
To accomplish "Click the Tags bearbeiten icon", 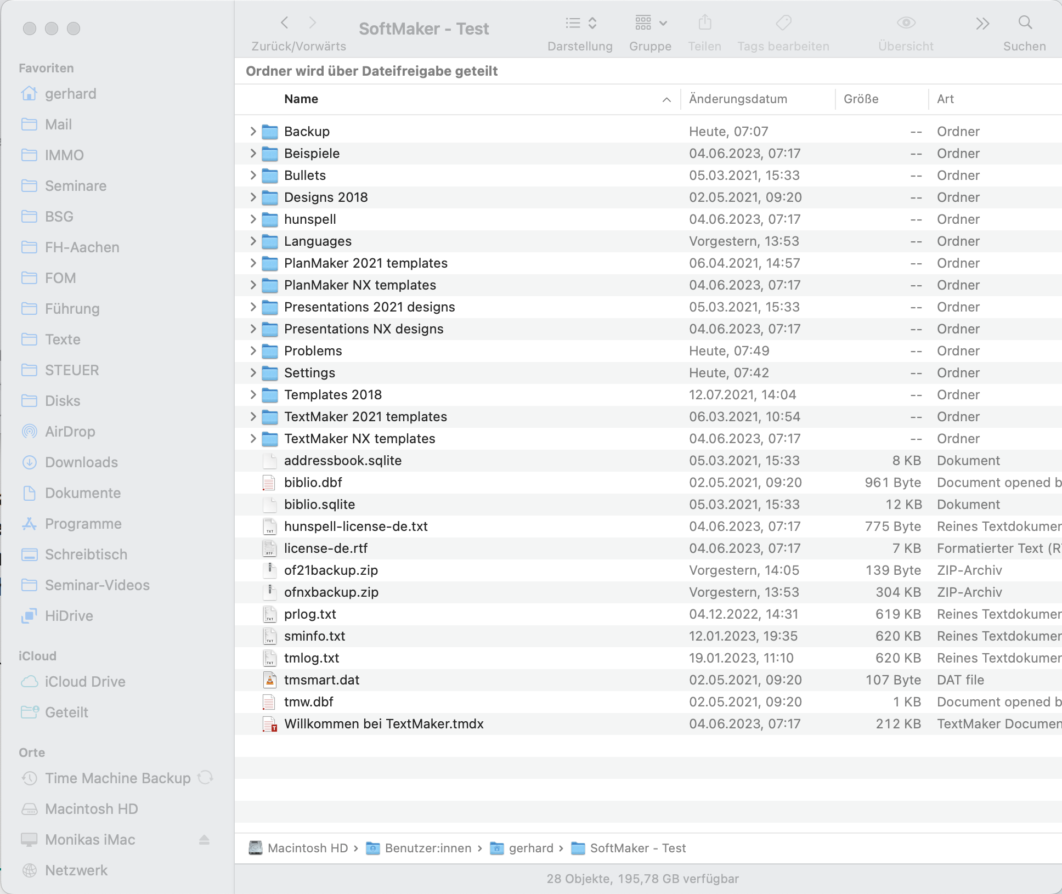I will point(783,23).
